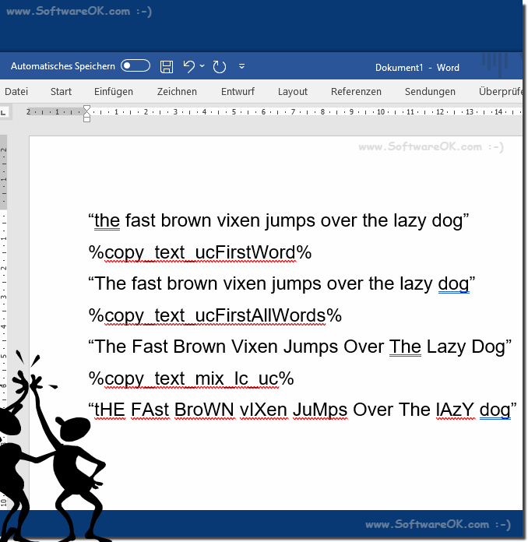Open the Entwurf ribbon tab

coord(238,92)
